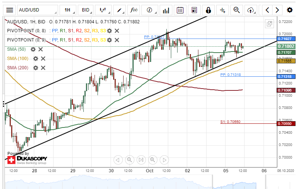Open the AUD/USD instrument selector

[x=37, y=10]
